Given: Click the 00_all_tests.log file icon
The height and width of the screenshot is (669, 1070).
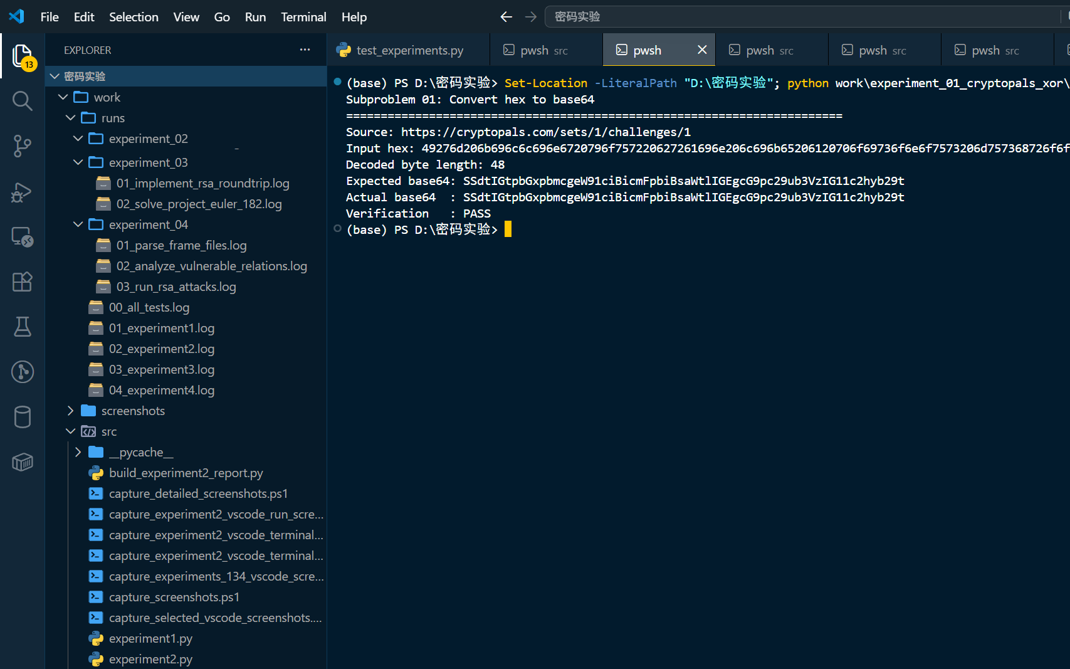Looking at the screenshot, I should point(96,307).
